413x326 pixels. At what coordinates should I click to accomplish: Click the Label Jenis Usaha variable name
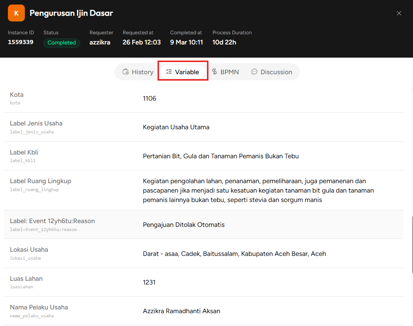[x=36, y=124]
